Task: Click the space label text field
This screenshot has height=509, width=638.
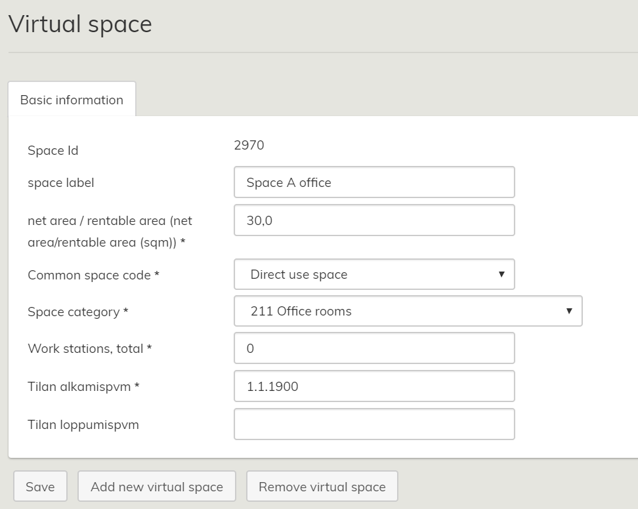Action: 373,182
